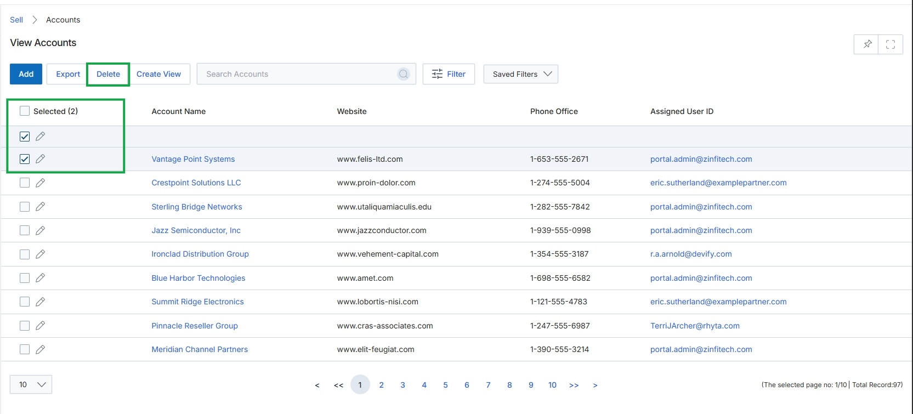Check the Blue Harbor Technologies checkbox

click(25, 278)
